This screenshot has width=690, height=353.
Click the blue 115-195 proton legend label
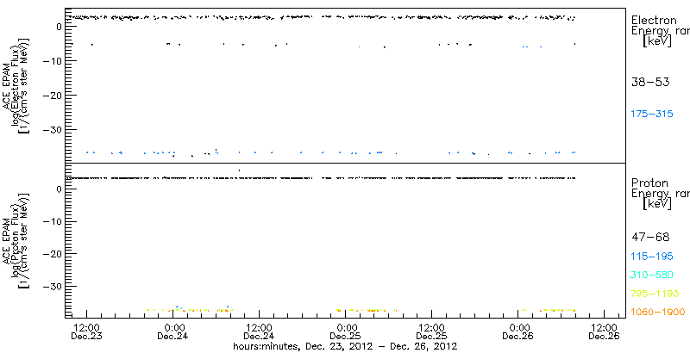point(652,257)
